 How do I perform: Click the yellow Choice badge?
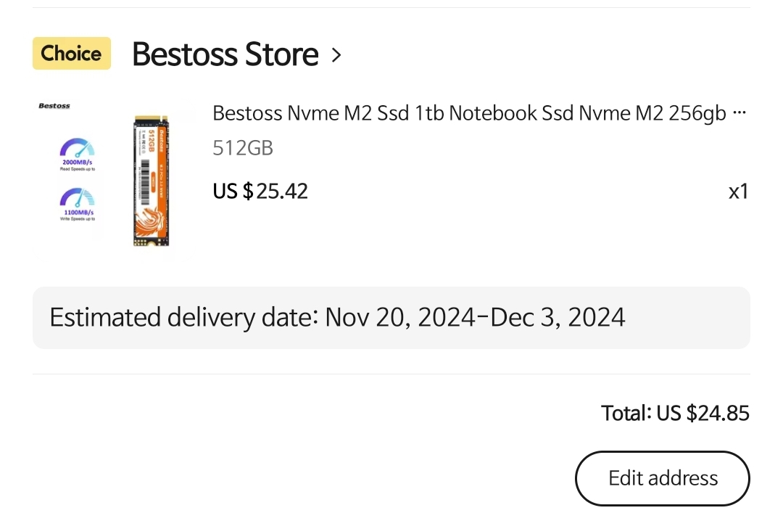(71, 53)
